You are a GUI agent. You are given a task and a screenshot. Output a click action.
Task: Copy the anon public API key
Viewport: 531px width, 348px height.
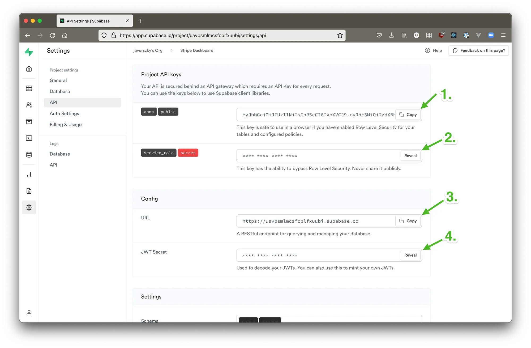click(408, 114)
